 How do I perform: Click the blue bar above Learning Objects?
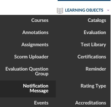point(84,0)
